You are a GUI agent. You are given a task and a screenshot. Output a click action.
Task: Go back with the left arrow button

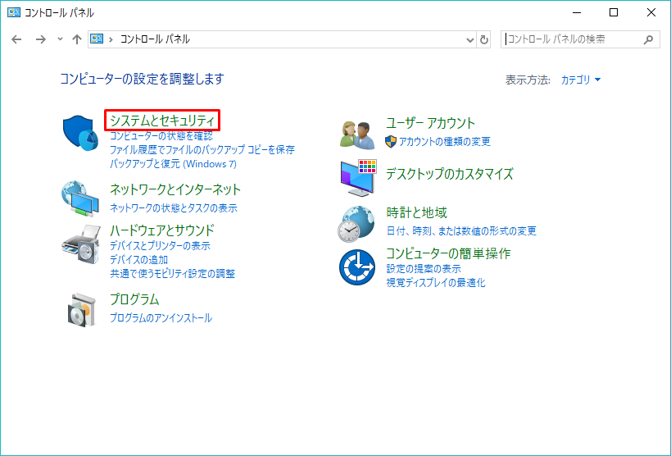[x=16, y=39]
